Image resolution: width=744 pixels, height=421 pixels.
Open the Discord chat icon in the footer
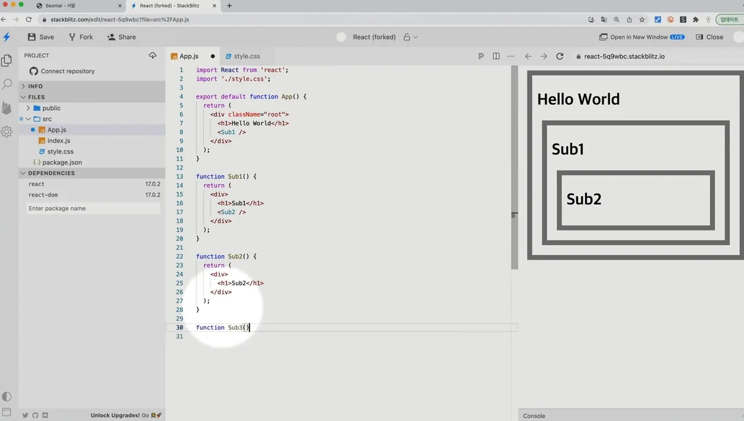click(x=45, y=416)
